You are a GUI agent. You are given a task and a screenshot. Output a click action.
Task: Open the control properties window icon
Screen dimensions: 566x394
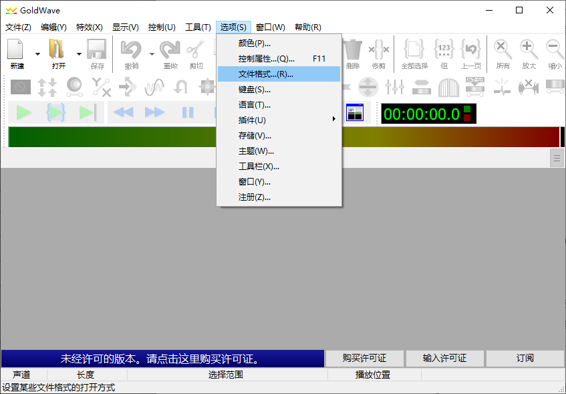(x=355, y=112)
